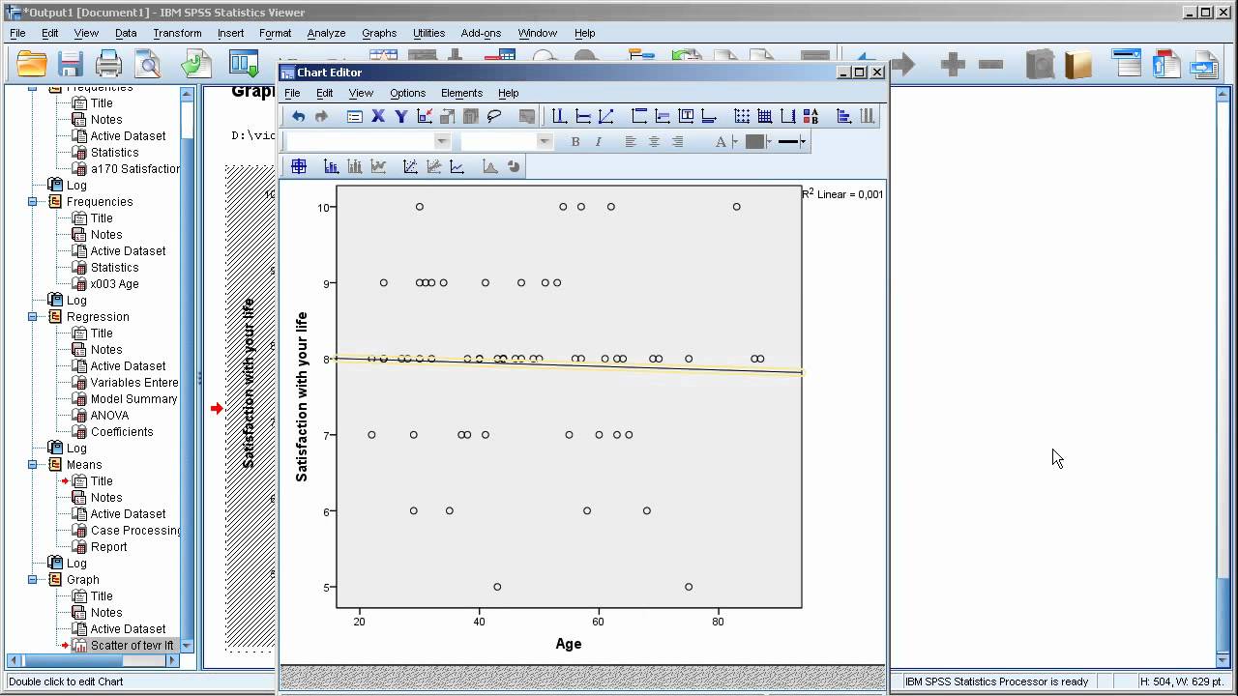Viewport: 1238px width, 696px height.
Task: Open the Analyze menu
Action: (326, 33)
